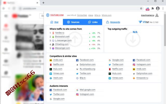Image resolution: width=166 pixels, height=104 pixels.
Task: Switch to the Links tab
Action: pos(93,22)
